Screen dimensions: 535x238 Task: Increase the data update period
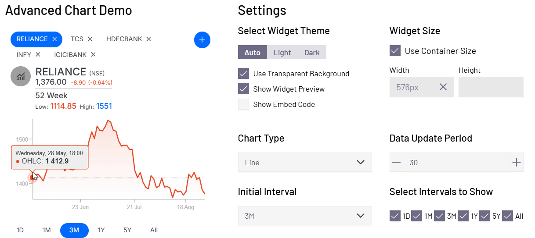pos(517,163)
